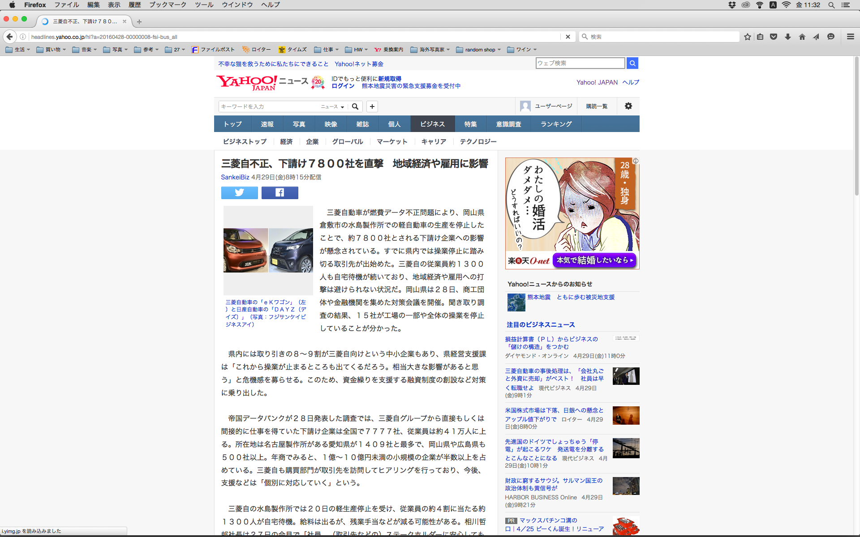This screenshot has width=860, height=537.
Task: Share article via Facebook button
Action: tap(279, 193)
